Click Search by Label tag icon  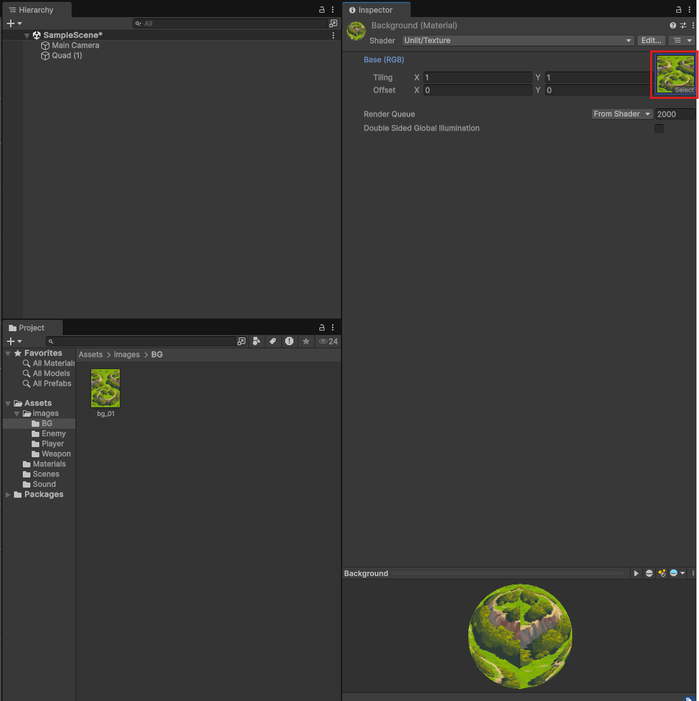tap(273, 341)
